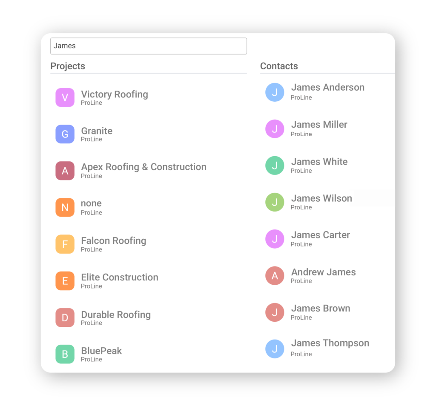Click the Contacts section heading
Viewport: 436px width, 406px height.
279,66
